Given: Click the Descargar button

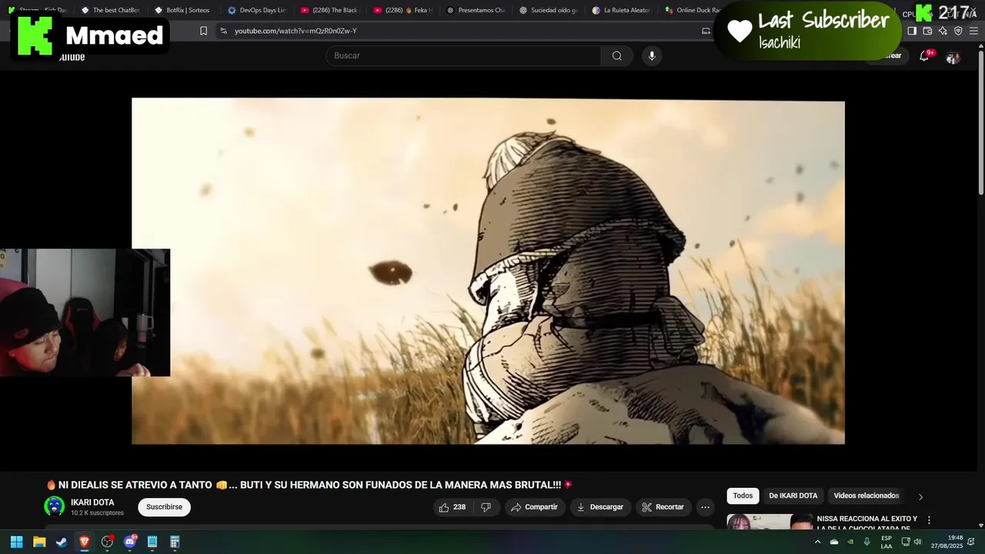Looking at the screenshot, I should pos(600,507).
